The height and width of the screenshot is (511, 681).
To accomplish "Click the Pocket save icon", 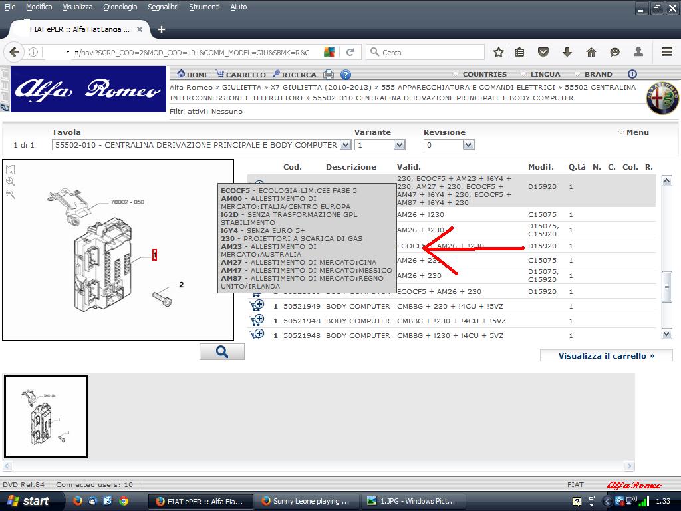I will [x=543, y=52].
